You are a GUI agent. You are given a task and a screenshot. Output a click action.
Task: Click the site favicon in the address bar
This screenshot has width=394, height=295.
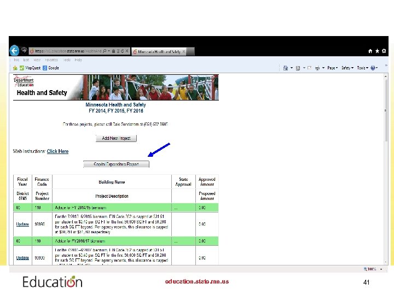click(32, 51)
